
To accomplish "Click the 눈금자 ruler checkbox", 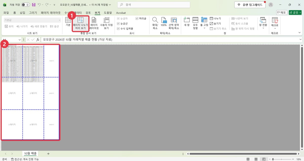I will (118, 18).
